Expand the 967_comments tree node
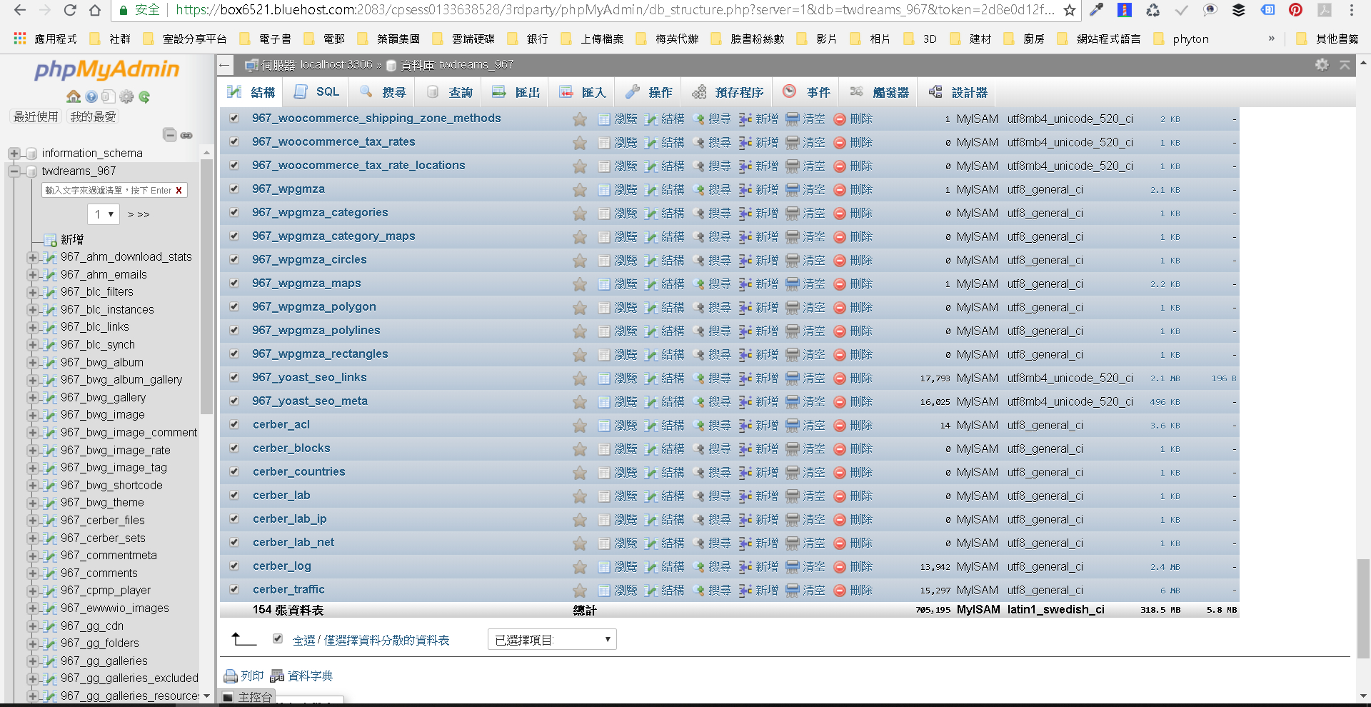Screen dimensions: 1371x707 click(32, 573)
